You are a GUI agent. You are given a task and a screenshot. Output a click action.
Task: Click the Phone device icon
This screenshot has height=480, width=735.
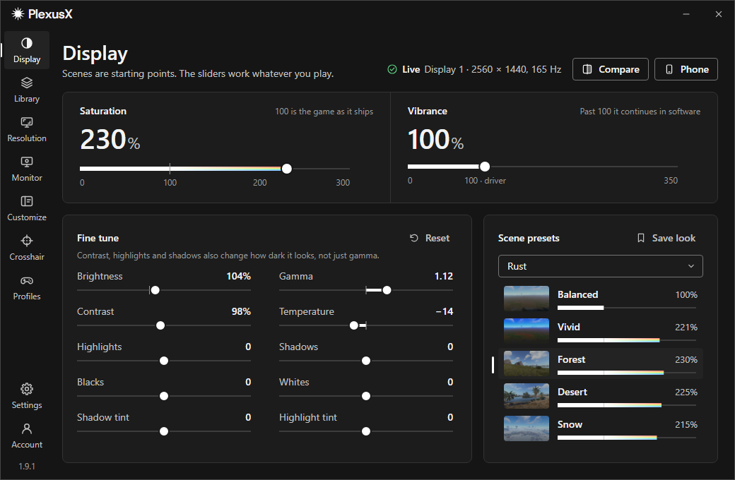669,69
